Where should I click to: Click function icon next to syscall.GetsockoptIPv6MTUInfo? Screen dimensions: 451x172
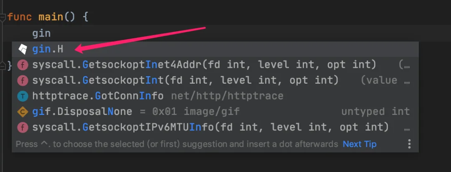coord(23,127)
